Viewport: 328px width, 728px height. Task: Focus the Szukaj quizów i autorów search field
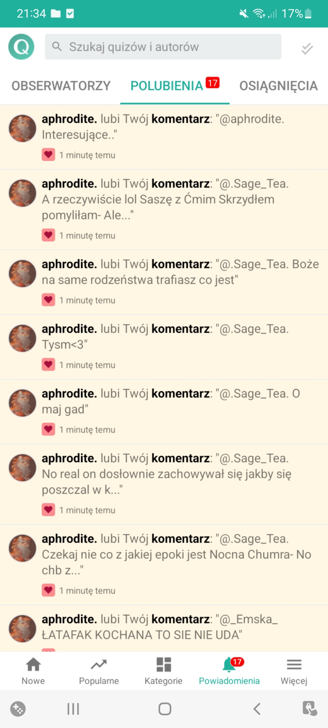(x=163, y=47)
